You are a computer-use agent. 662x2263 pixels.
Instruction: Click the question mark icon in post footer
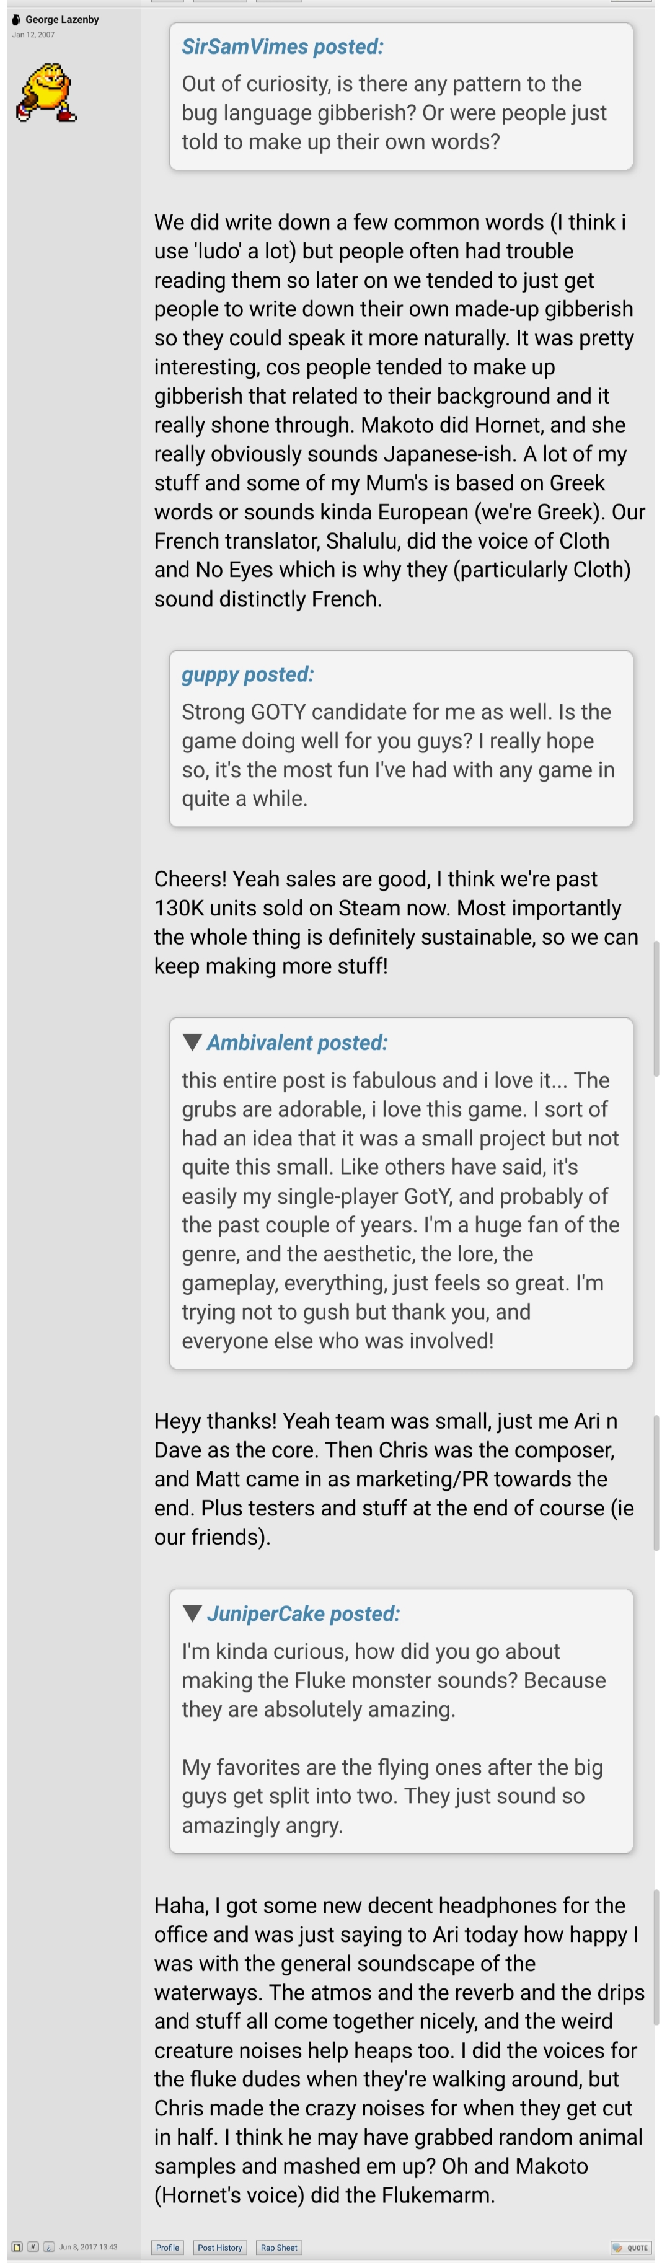pos(48,2246)
